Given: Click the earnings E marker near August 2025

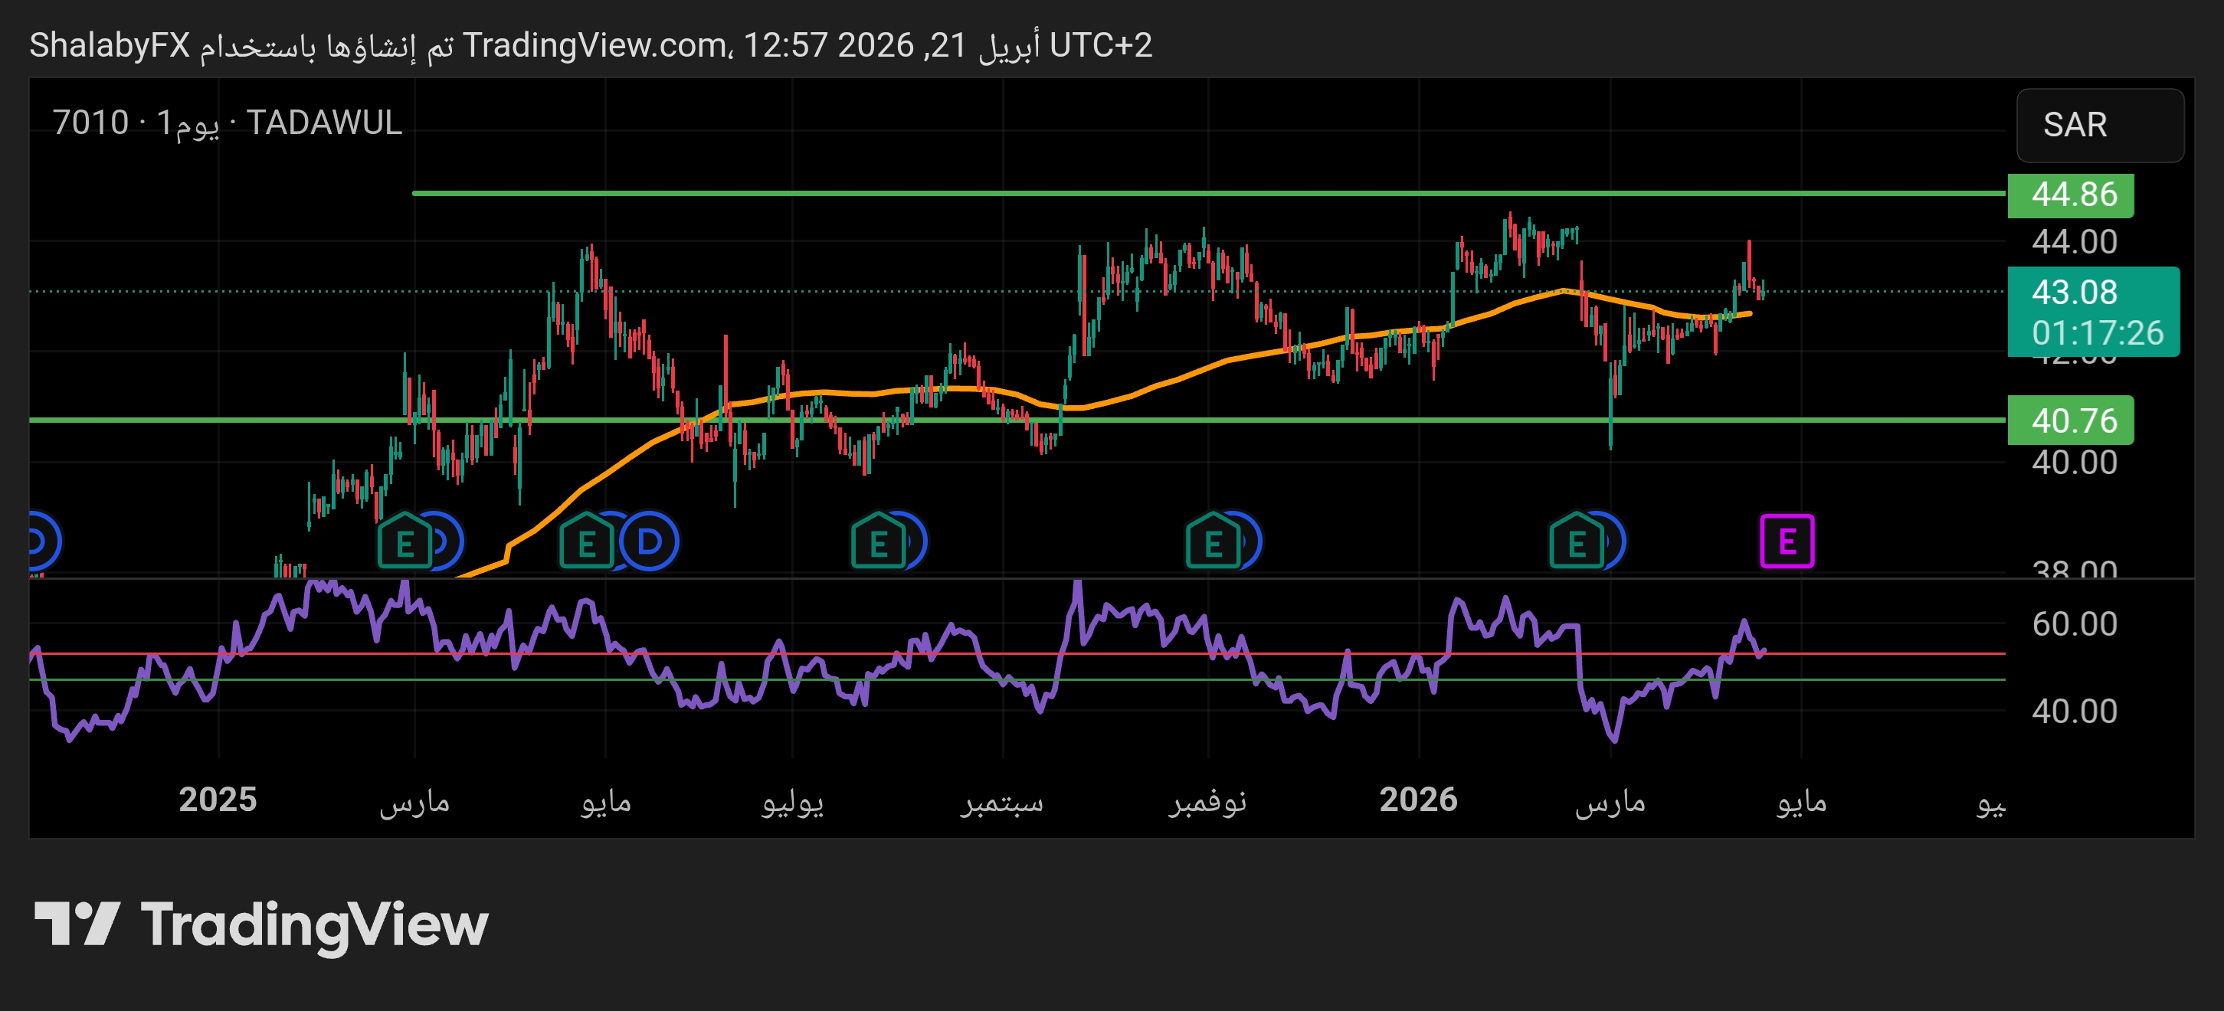Looking at the screenshot, I should (x=878, y=543).
